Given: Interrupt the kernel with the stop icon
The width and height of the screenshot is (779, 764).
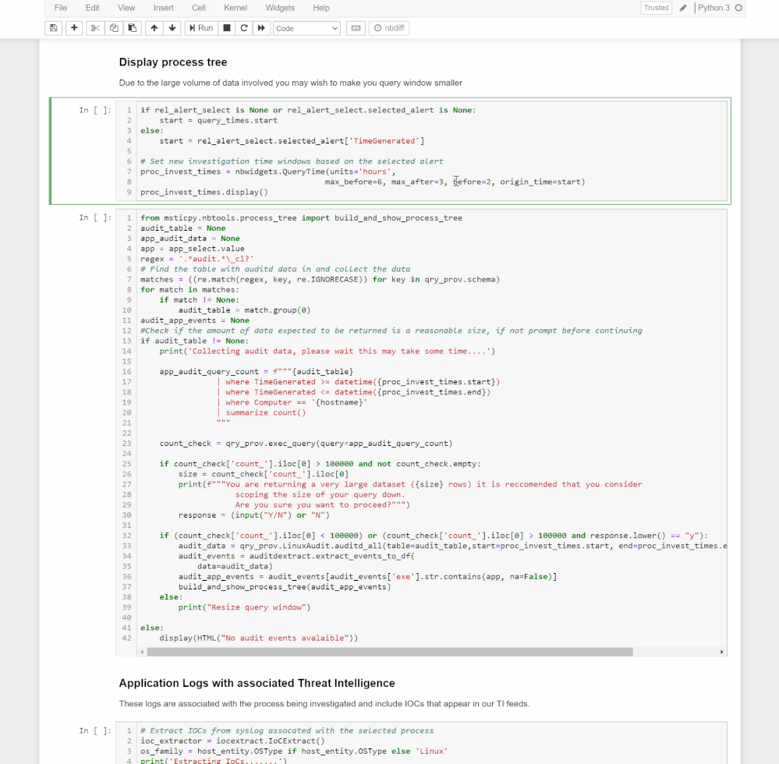Looking at the screenshot, I should pyautogui.click(x=227, y=28).
